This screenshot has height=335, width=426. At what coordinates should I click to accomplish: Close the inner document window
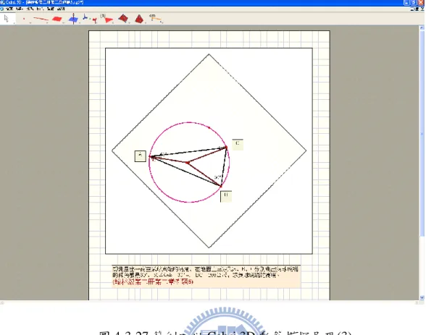click(422, 9)
